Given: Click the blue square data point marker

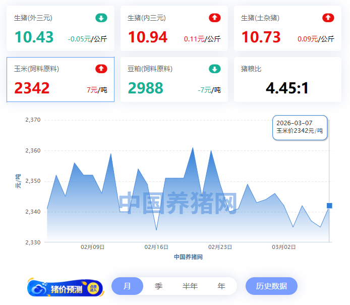Looking at the screenshot, I should (x=329, y=206).
